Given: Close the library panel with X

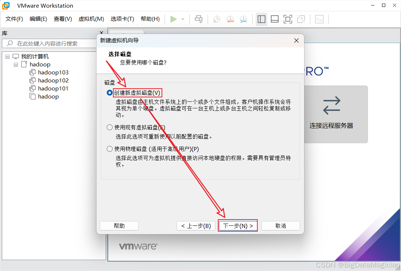Looking at the screenshot, I should (102, 33).
